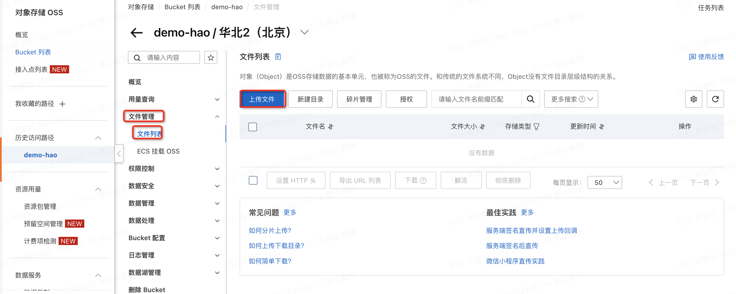Viewport: 736px width, 294px height.
Task: Open the 更多搜索 dropdown
Action: click(x=571, y=99)
